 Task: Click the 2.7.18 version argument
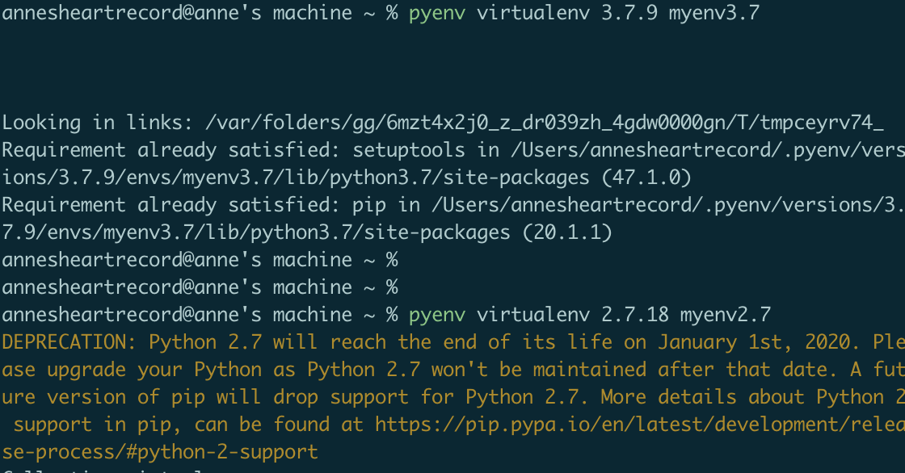click(635, 315)
